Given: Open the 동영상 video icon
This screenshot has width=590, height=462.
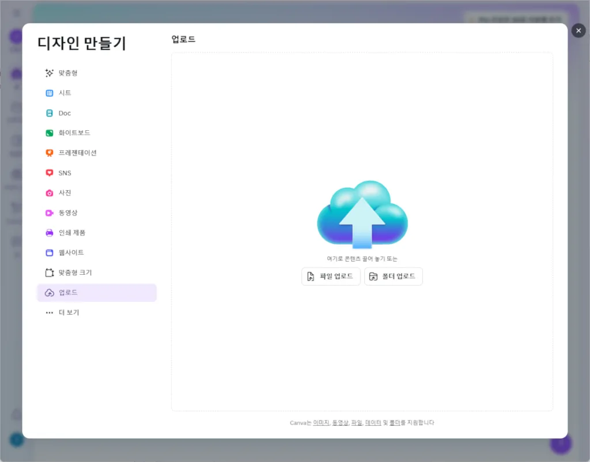Looking at the screenshot, I should [x=50, y=213].
